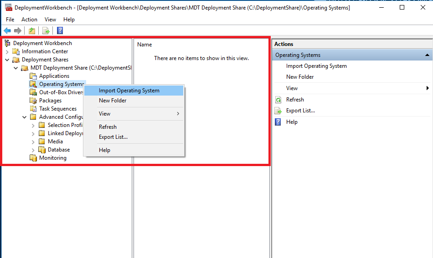This screenshot has height=258, width=433.
Task: Click Import Operating System in Actions pane
Action: (316, 66)
